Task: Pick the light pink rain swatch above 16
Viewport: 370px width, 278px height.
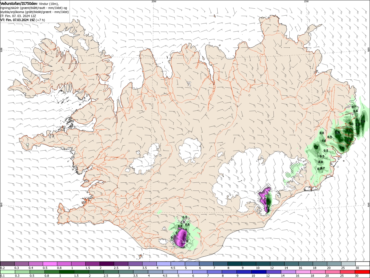Action: tap(303, 272)
